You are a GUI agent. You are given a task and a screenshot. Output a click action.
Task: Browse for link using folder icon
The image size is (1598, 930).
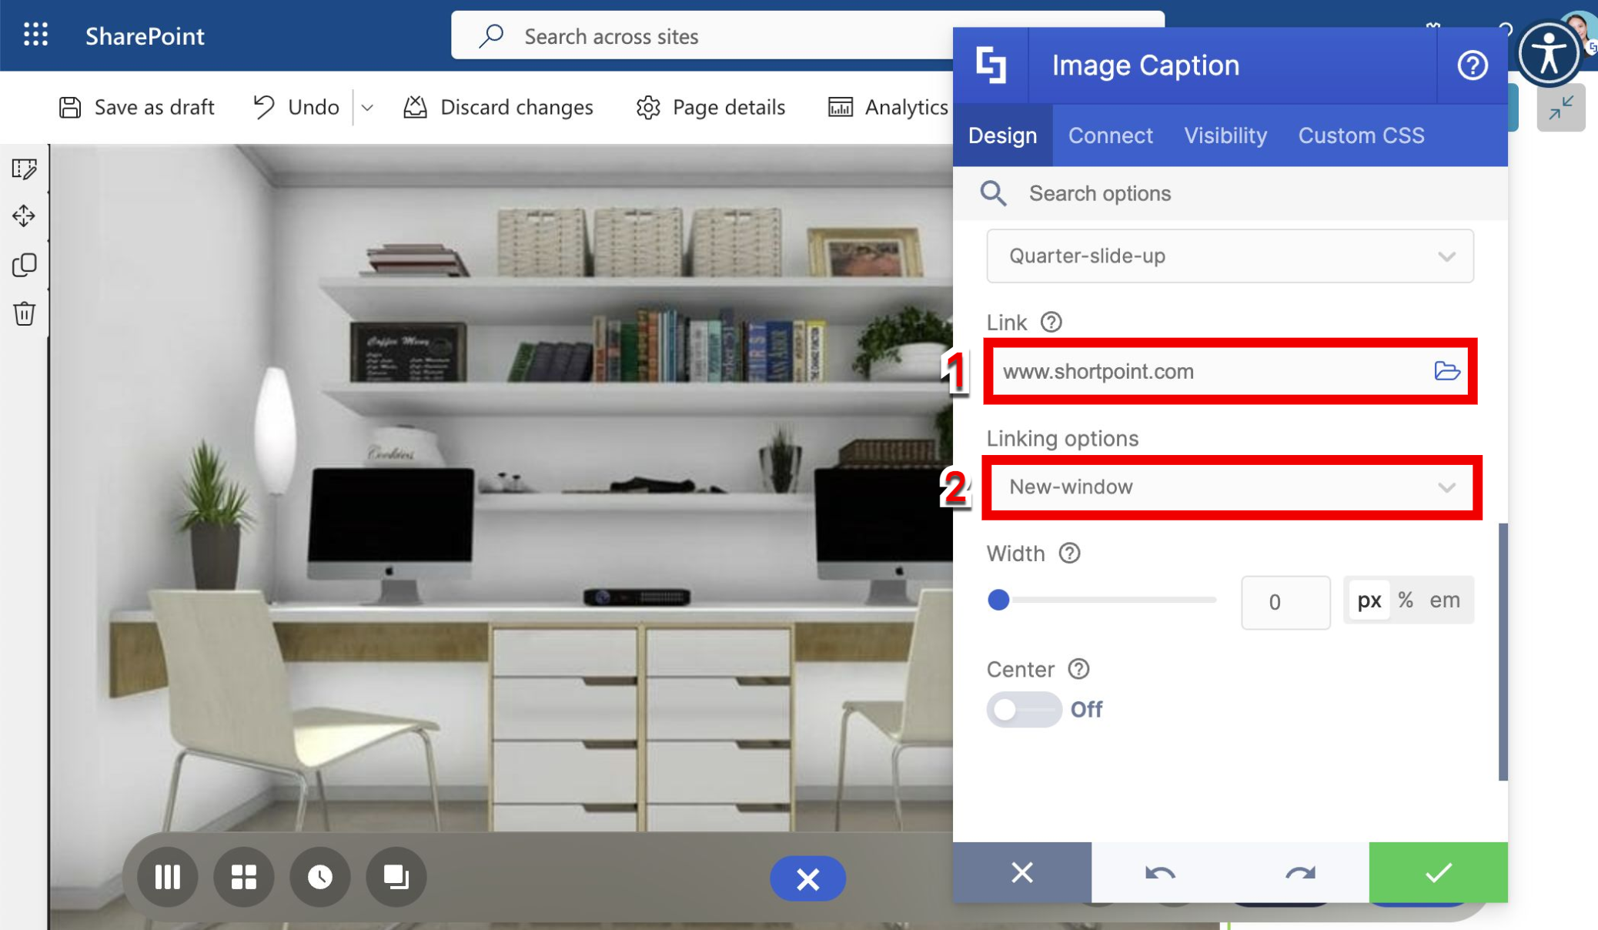tap(1446, 371)
